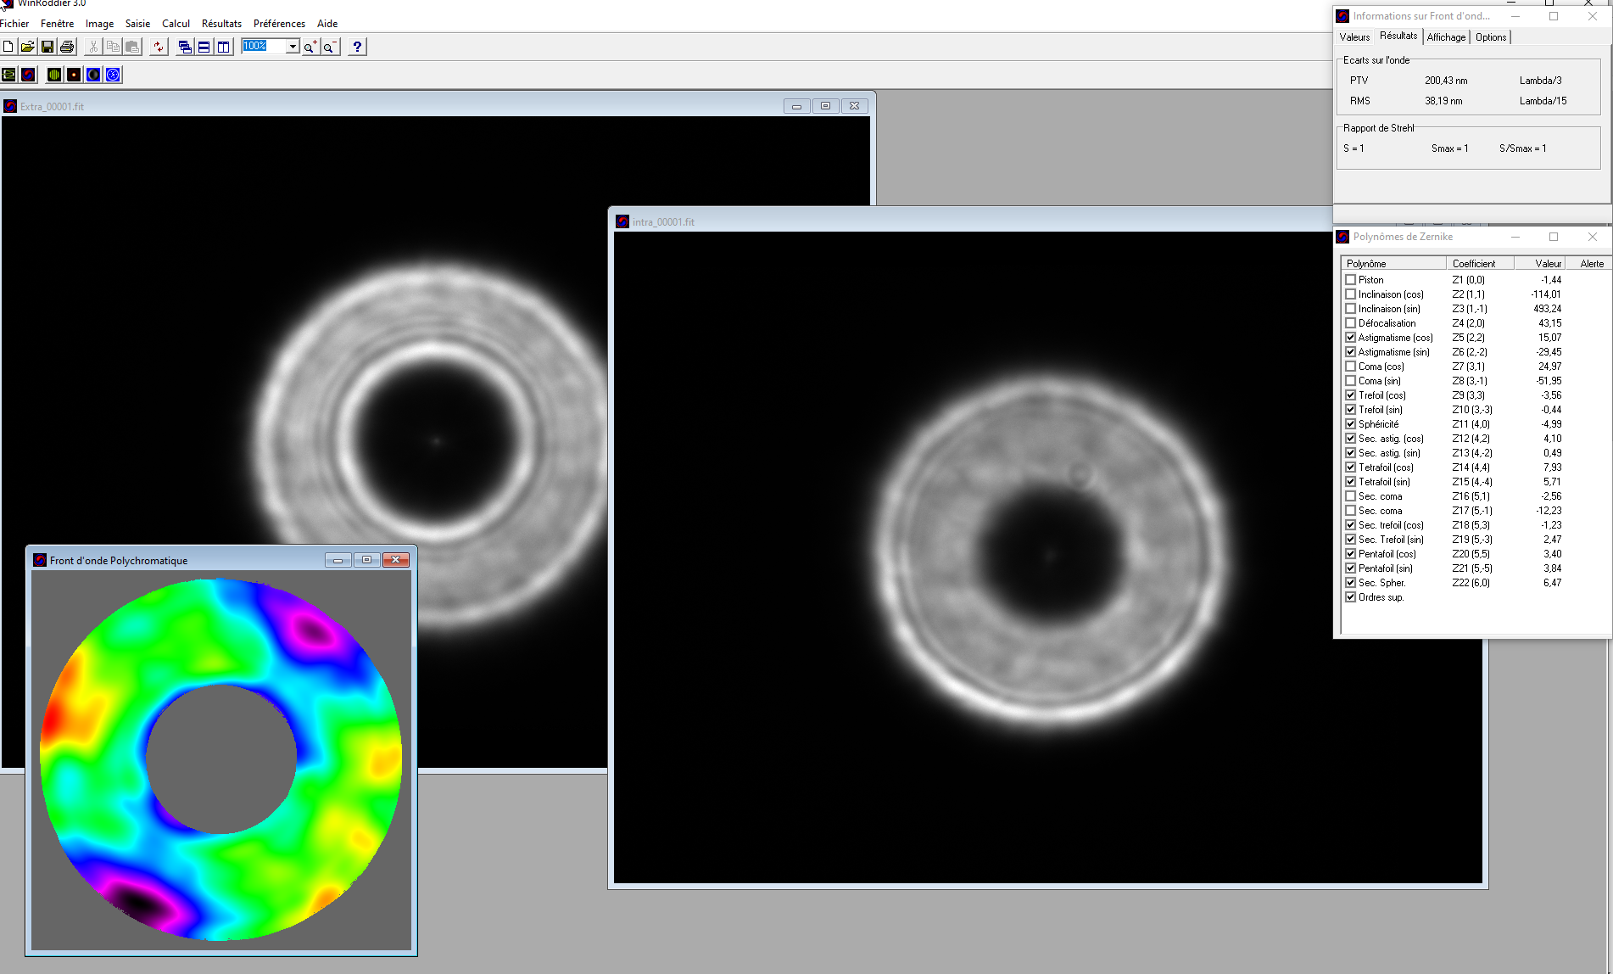Save with the floppy disk icon
The height and width of the screenshot is (974, 1613).
(47, 47)
